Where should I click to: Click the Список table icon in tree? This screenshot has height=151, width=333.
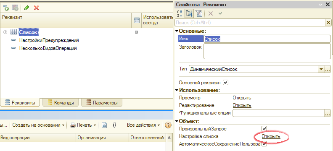tap(13, 32)
